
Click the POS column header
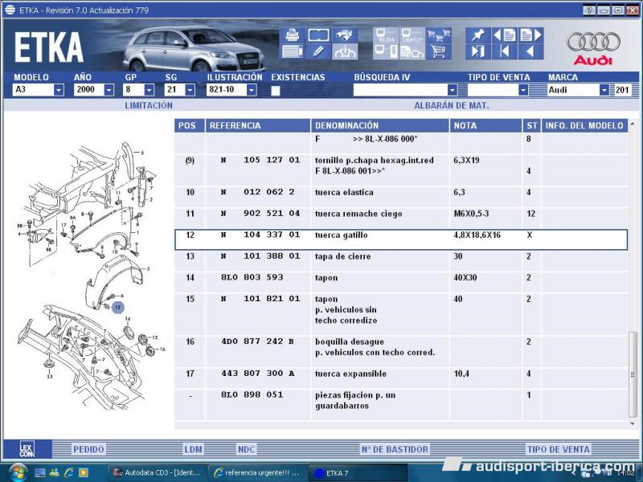coord(189,126)
